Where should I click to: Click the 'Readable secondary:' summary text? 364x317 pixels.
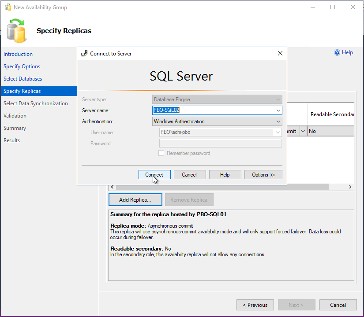coord(137,249)
